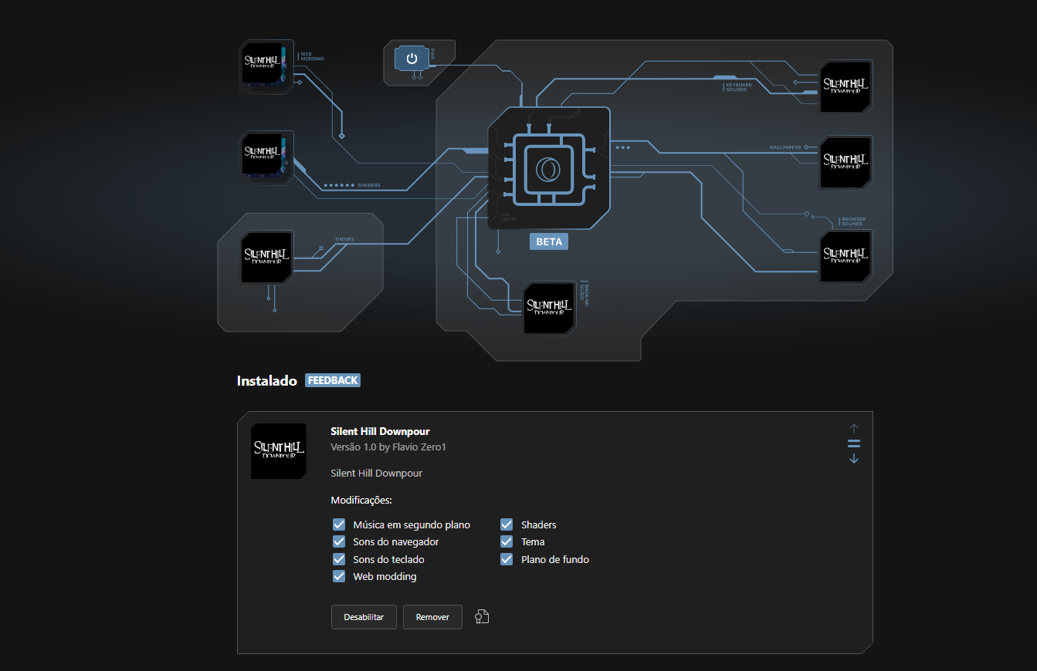Select the Web Modding slot thumbnail
This screenshot has width=1037, height=671.
(x=266, y=67)
